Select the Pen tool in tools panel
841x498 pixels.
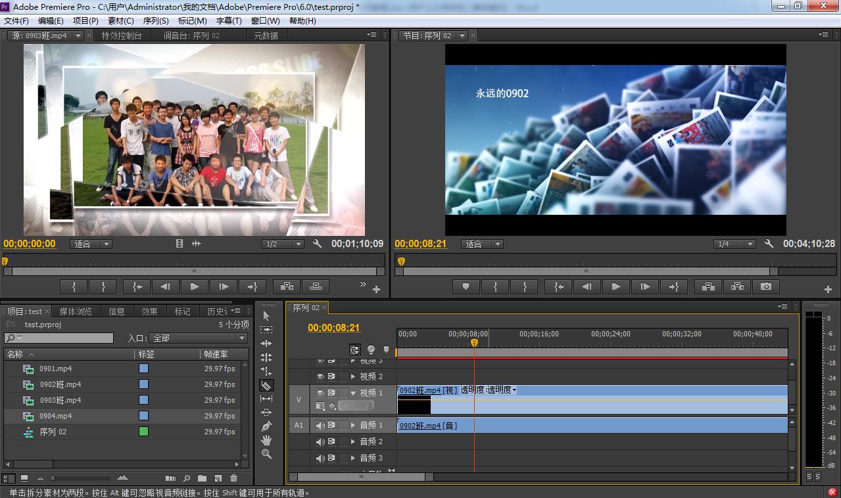[x=266, y=426]
